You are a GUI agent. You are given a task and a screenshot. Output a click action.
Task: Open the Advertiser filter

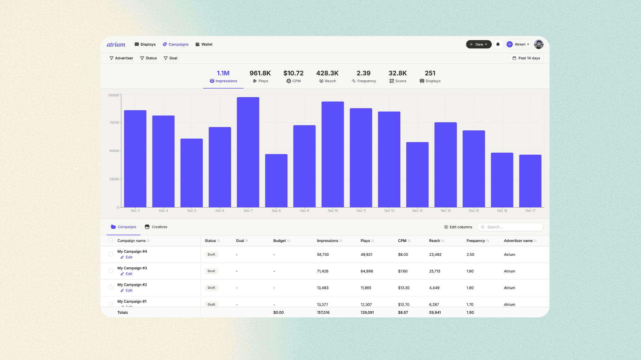coord(121,58)
